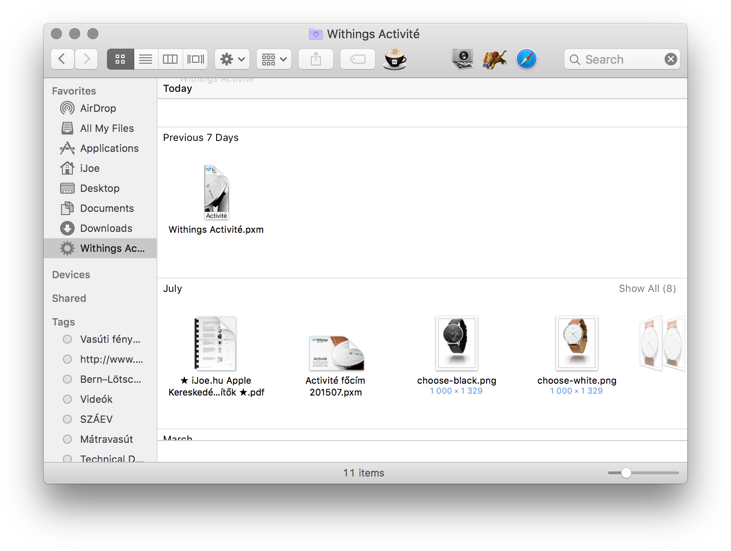The height and width of the screenshot is (551, 731).
Task: Open Documents in the sidebar
Action: click(100, 208)
